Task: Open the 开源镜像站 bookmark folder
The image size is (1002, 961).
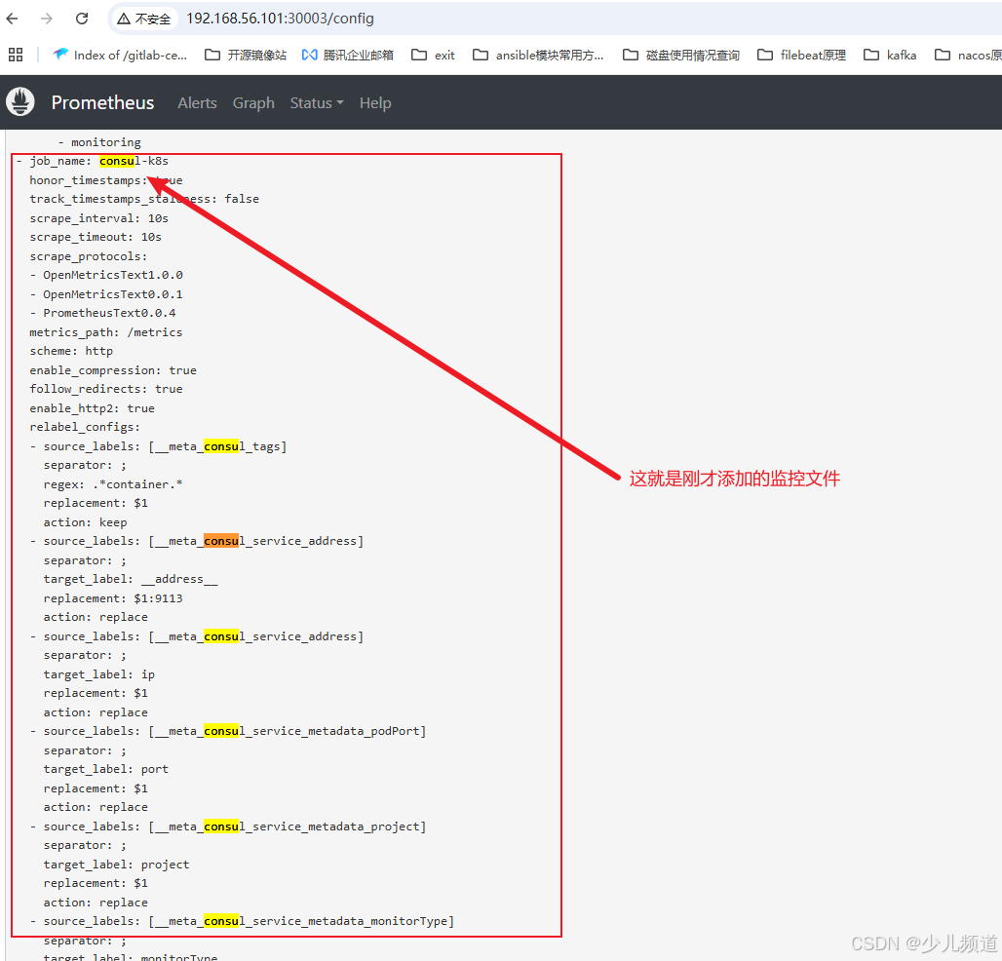Action: [x=246, y=55]
